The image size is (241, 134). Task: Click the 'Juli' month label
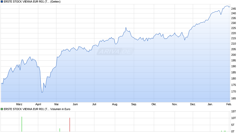pos(94,104)
